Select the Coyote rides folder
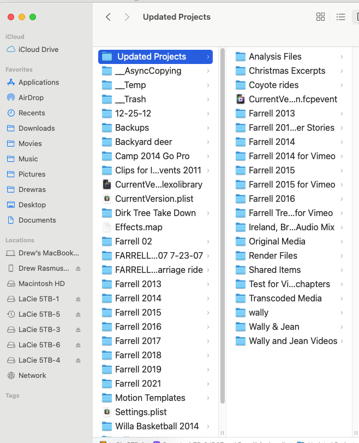359x443 pixels. [289, 85]
